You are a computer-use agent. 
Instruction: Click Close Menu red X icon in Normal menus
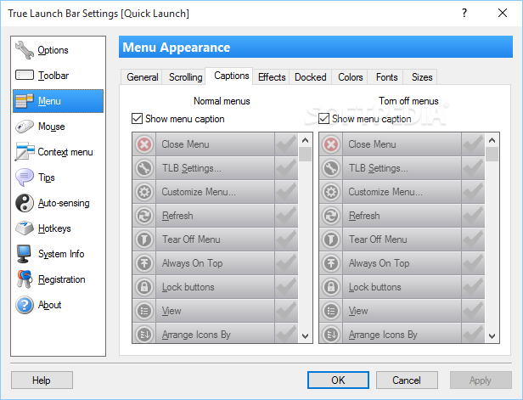click(x=144, y=144)
